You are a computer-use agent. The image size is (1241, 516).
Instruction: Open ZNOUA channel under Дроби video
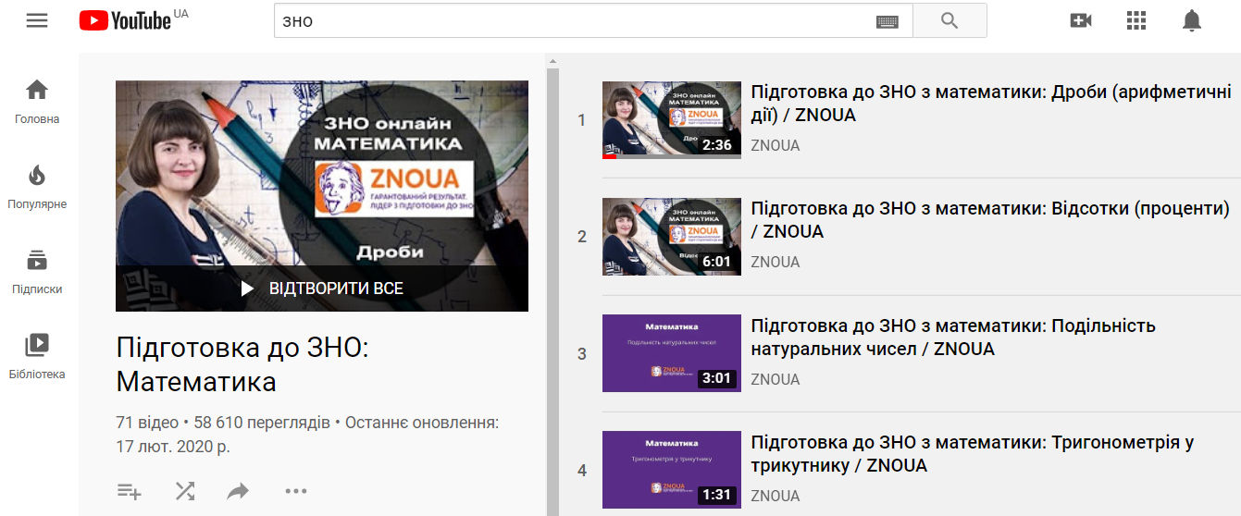(775, 145)
